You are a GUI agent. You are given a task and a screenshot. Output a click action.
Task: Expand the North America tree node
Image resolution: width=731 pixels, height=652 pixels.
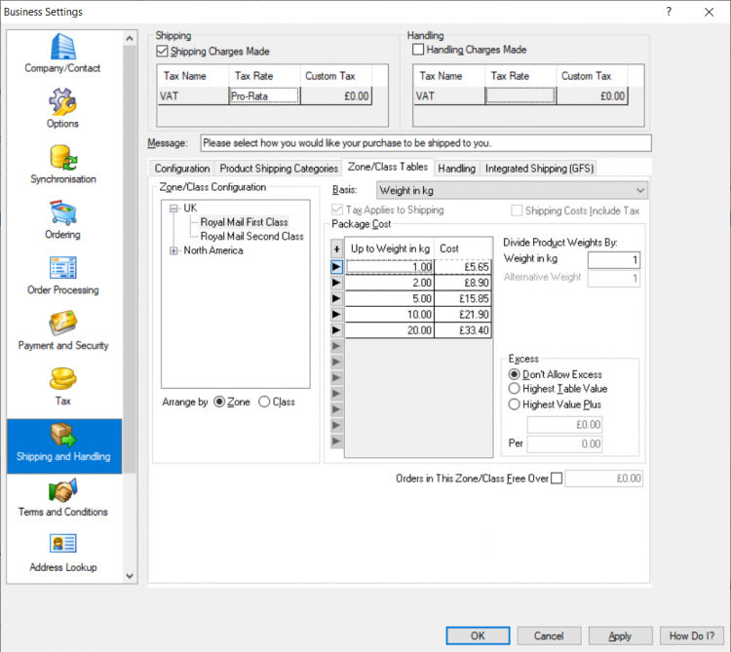(174, 250)
